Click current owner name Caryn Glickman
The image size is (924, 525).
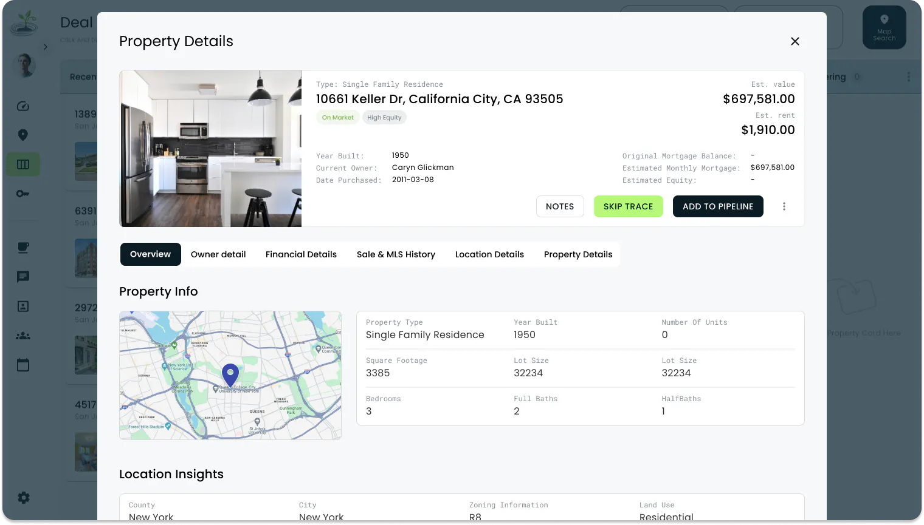tap(423, 168)
